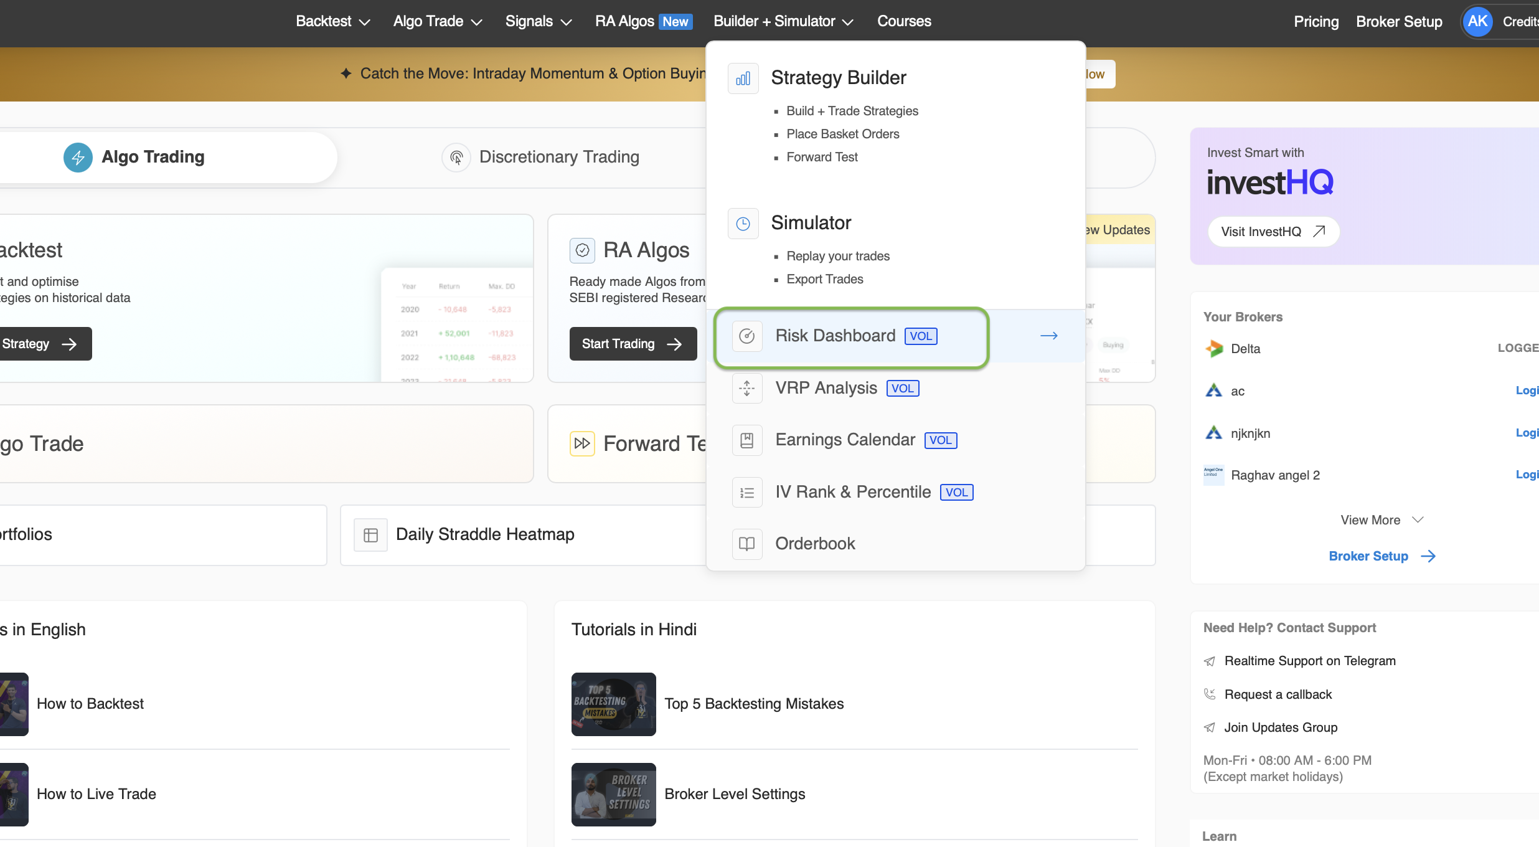Click the How to Backtest tutorial title

(x=90, y=704)
